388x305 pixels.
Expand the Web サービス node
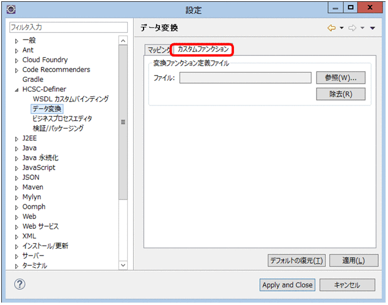[x=16, y=227]
